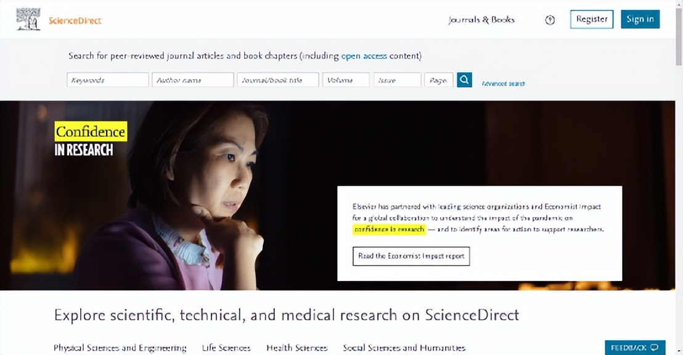683x355 pixels.
Task: Select Physical Sciences and Engineering tab
Action: click(x=120, y=348)
